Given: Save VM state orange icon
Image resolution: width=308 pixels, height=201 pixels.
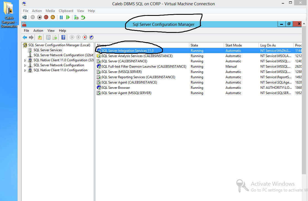Looking at the screenshot, I should click(53, 17).
